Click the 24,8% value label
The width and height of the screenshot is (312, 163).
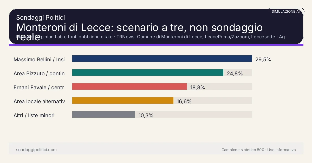click(235, 73)
